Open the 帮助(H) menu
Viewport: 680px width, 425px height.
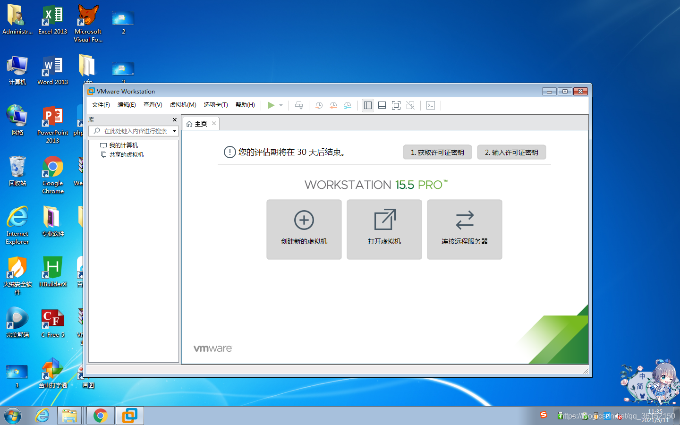click(245, 105)
